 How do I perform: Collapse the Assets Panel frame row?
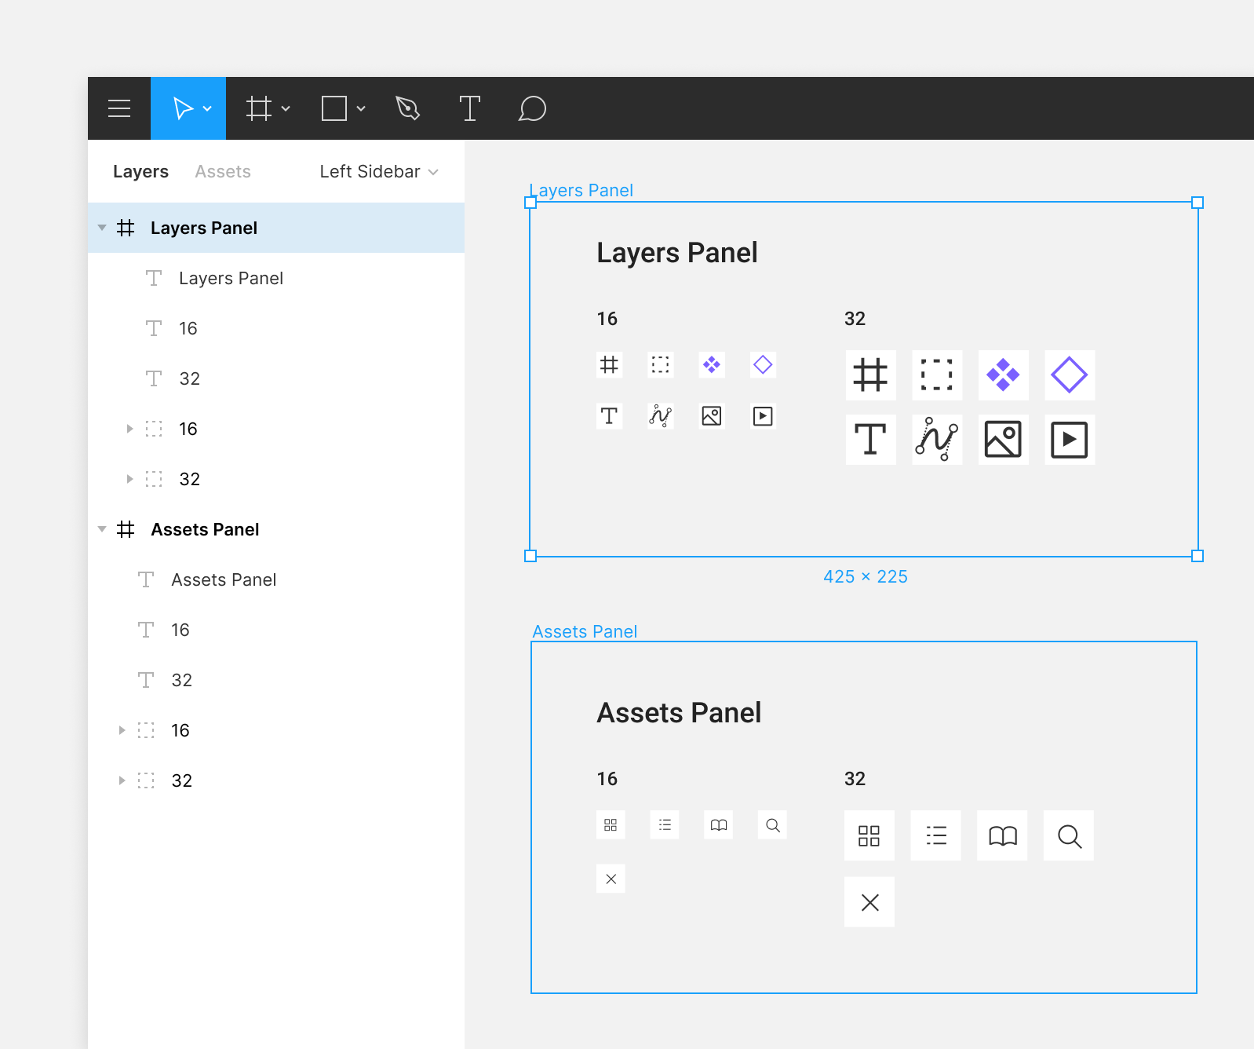click(102, 529)
